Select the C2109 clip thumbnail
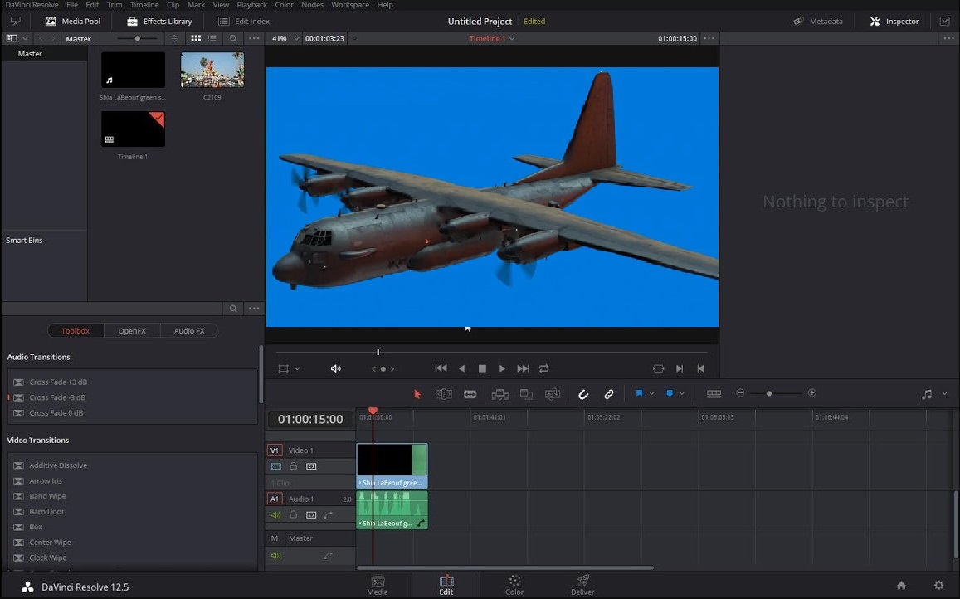 [212, 70]
